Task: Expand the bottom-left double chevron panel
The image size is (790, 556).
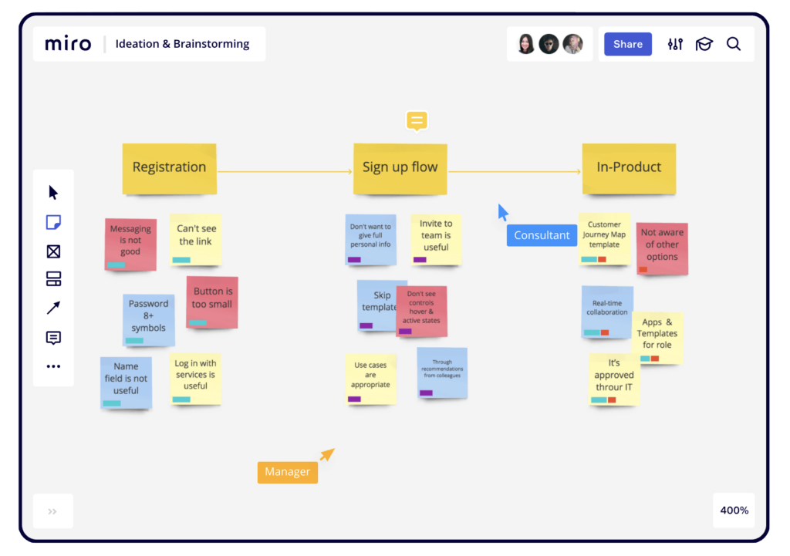Action: (x=52, y=512)
